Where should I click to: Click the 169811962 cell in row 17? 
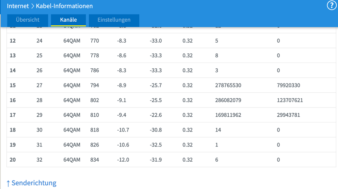(x=228, y=115)
